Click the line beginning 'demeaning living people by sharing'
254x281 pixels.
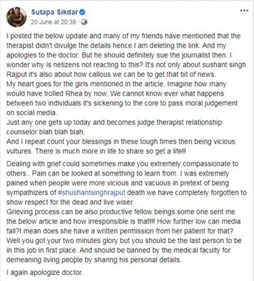[94, 260]
